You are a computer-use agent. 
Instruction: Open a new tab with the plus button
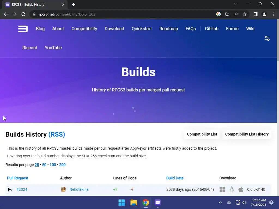point(74,5)
